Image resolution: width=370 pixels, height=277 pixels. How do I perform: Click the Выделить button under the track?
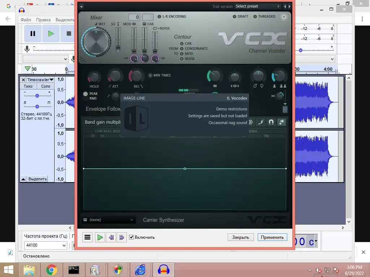(38, 179)
